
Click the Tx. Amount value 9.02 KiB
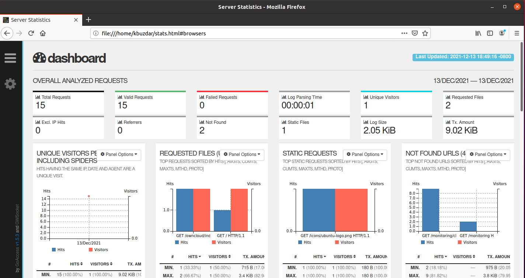[462, 131]
